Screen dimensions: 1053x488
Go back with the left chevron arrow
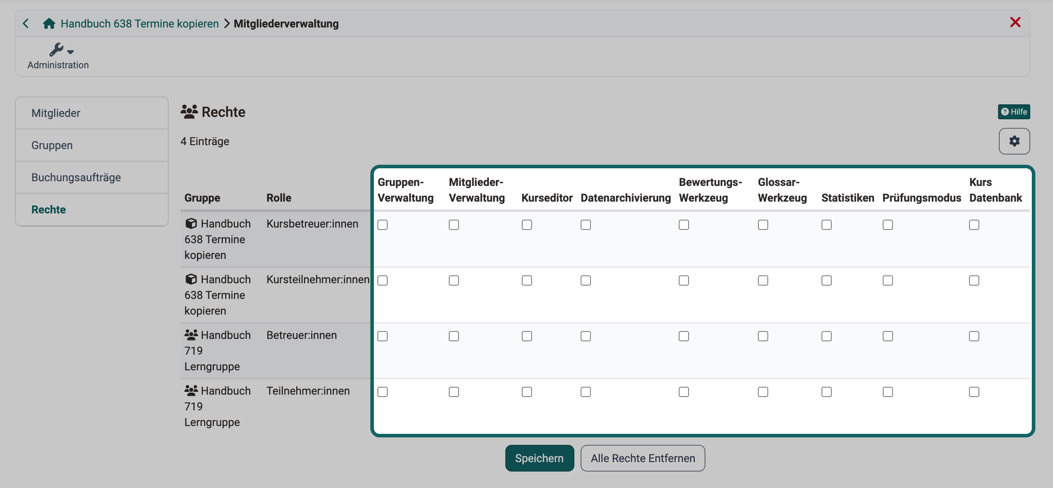click(x=26, y=23)
